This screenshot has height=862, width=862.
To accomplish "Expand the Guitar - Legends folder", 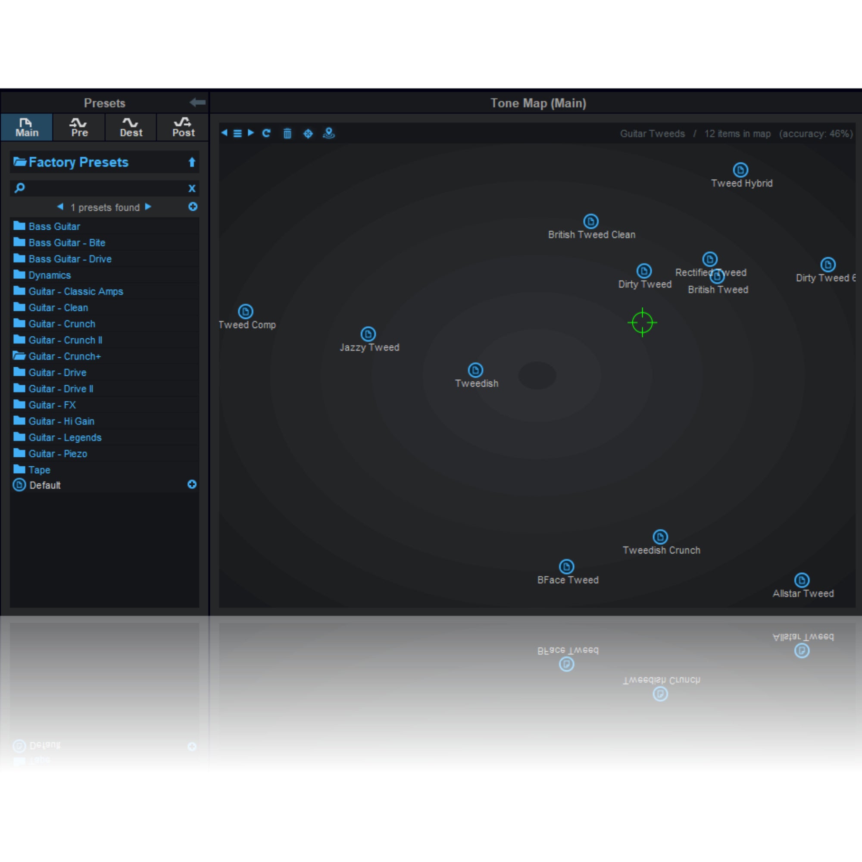I will (x=105, y=437).
